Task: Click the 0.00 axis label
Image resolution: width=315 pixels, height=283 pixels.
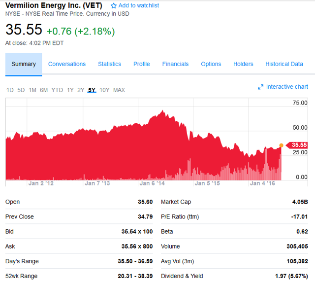Action: click(302, 177)
